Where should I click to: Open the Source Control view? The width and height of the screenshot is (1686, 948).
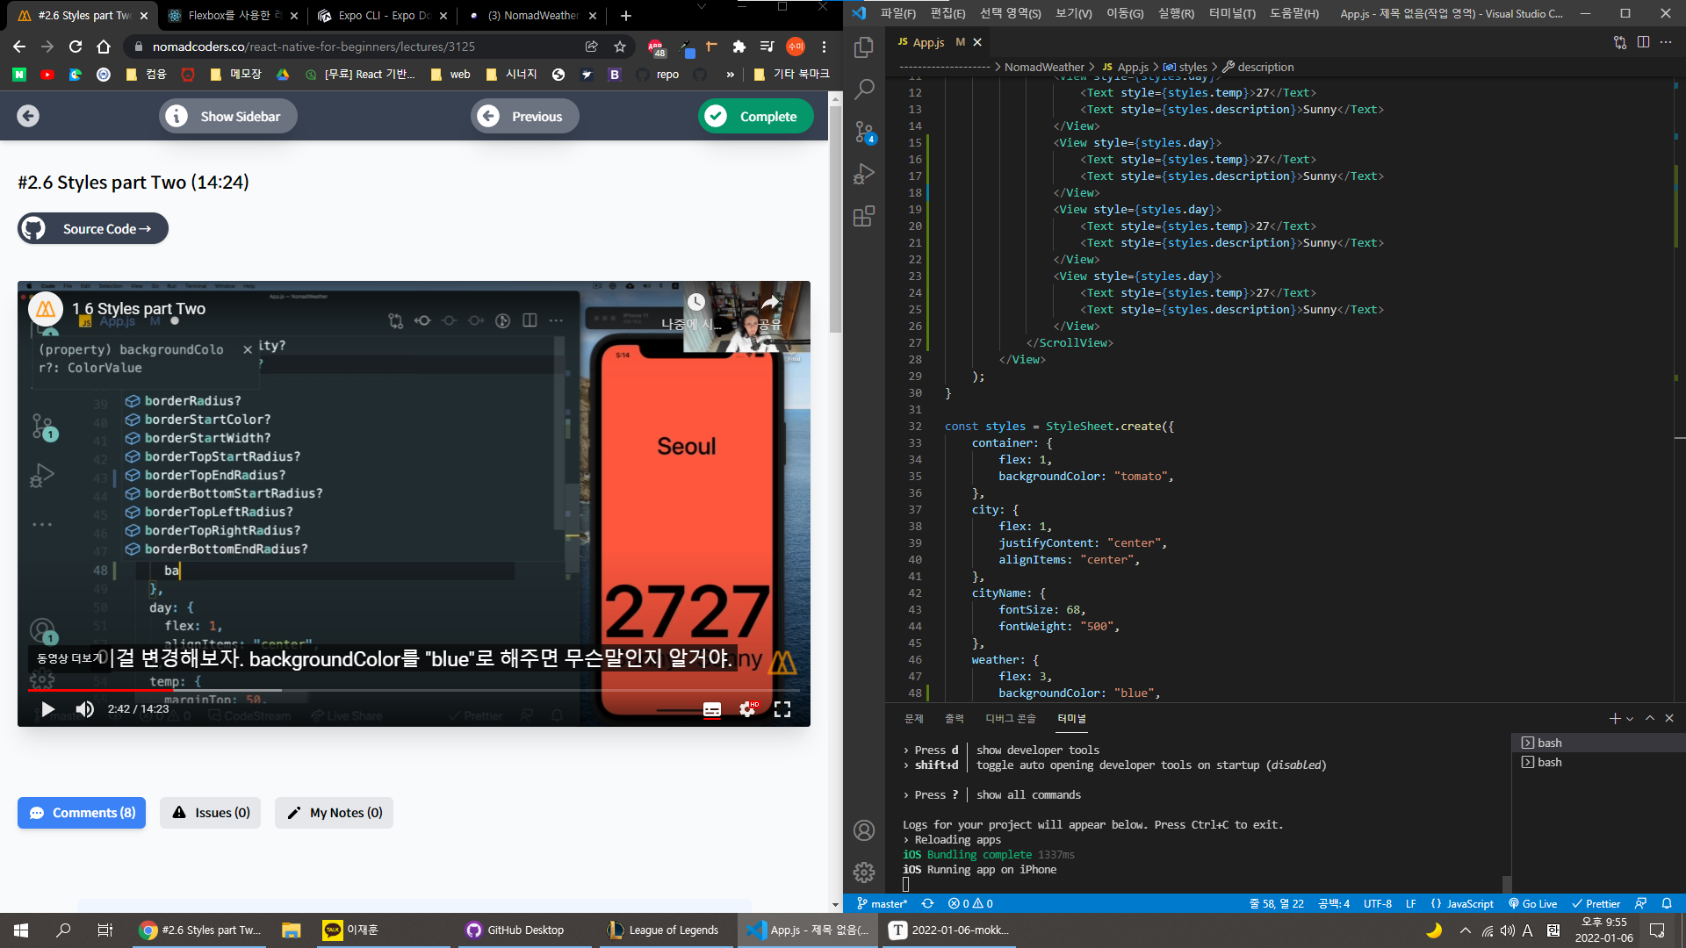tap(864, 132)
